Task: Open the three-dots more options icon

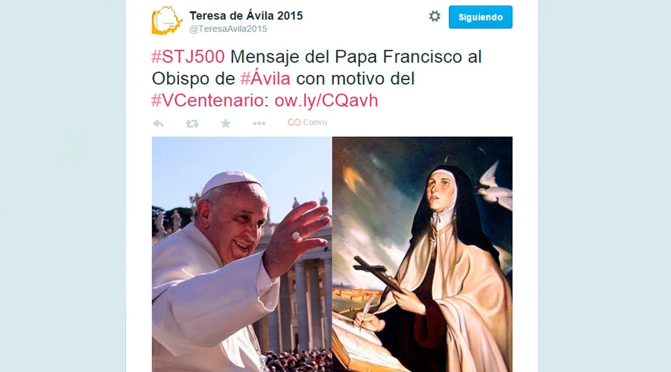Action: tap(259, 124)
